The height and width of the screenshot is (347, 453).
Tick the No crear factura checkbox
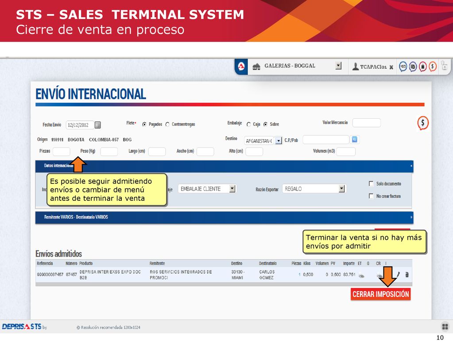tap(371, 196)
